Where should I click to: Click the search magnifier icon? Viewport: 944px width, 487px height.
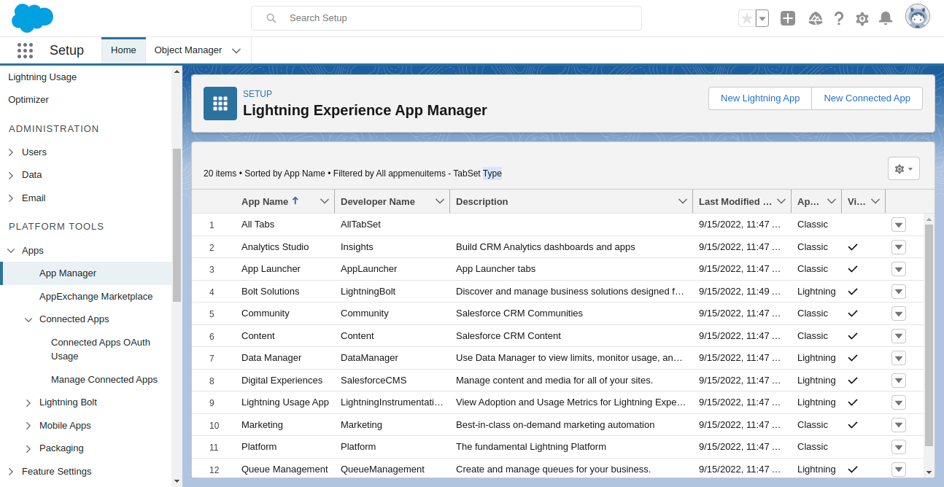click(x=271, y=18)
